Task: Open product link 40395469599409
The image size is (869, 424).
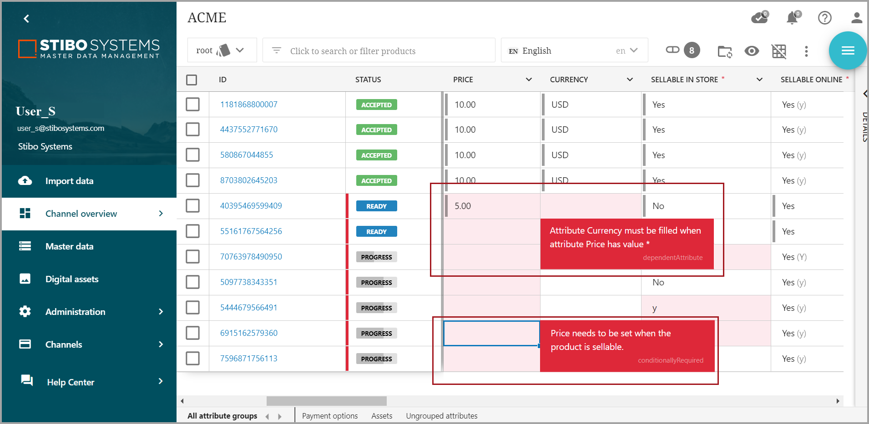Action: pyautogui.click(x=251, y=206)
